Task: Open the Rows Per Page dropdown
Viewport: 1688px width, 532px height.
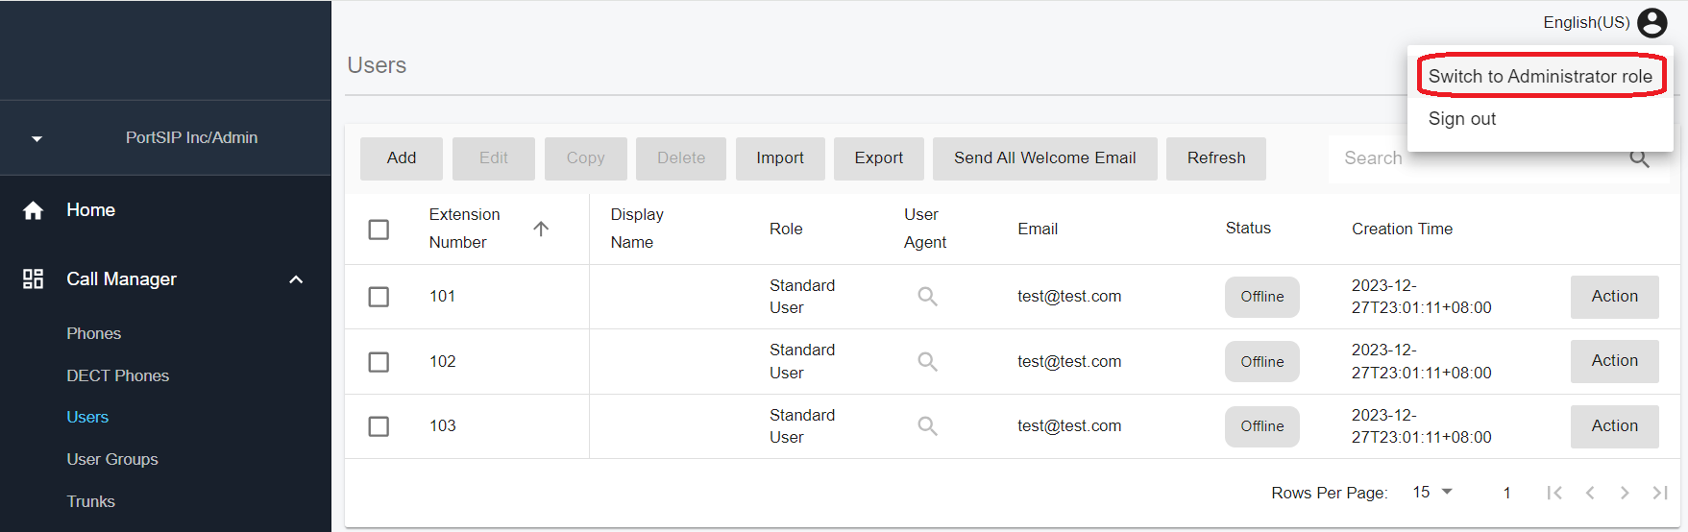Action: [x=1432, y=492]
